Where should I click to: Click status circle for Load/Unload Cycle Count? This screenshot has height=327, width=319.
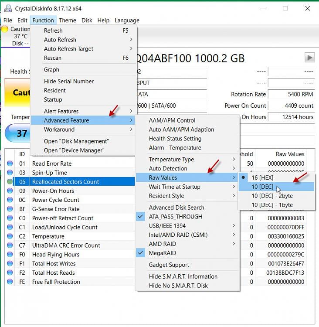[x=10, y=227]
